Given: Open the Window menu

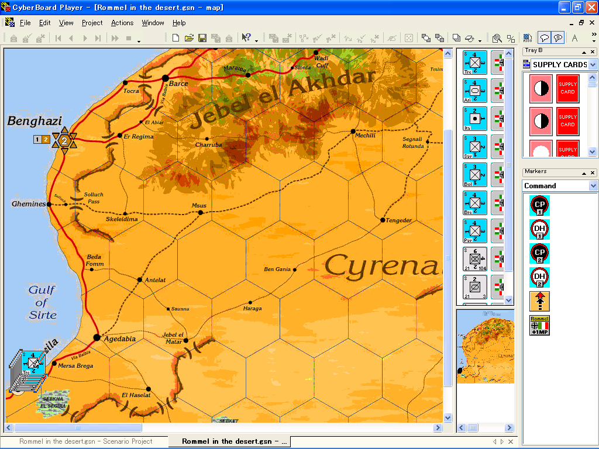Looking at the screenshot, I should click(153, 23).
